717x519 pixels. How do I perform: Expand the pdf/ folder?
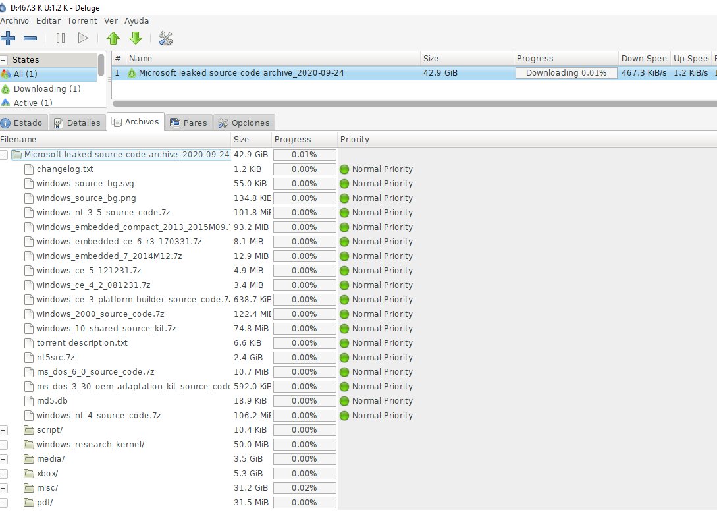pos(3,503)
